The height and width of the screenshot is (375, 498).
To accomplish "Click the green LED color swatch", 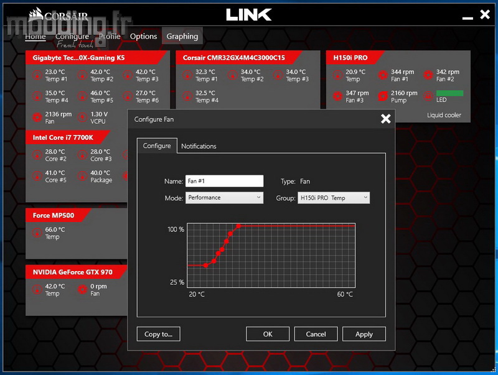I will click(x=449, y=93).
